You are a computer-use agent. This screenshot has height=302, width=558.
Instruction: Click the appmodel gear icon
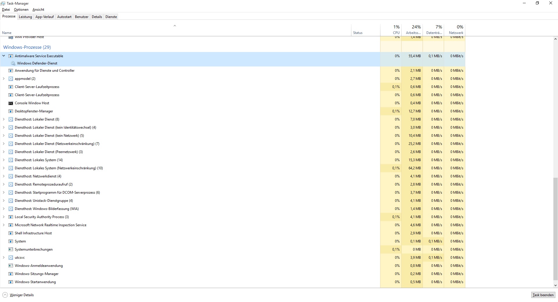pos(11,79)
